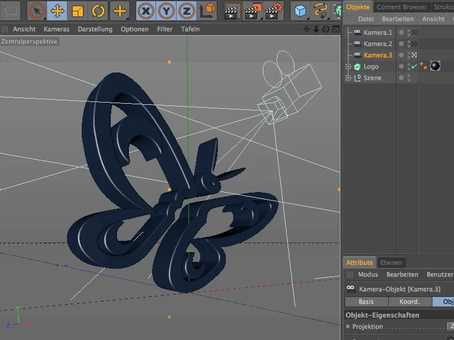This screenshot has width=454, height=340.
Task: Toggle the green checkmark on Logo
Action: point(414,67)
